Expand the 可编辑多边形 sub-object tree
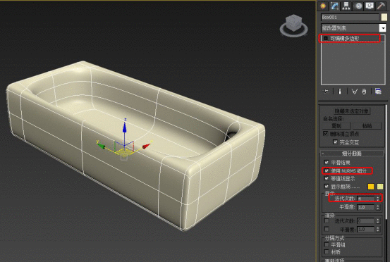This screenshot has height=262, width=390. [326, 39]
